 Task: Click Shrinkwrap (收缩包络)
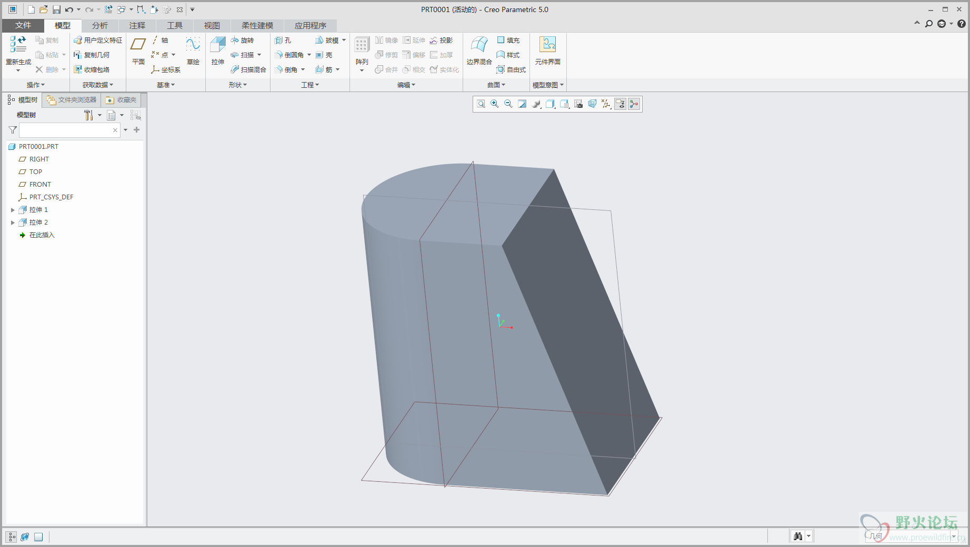(x=92, y=69)
